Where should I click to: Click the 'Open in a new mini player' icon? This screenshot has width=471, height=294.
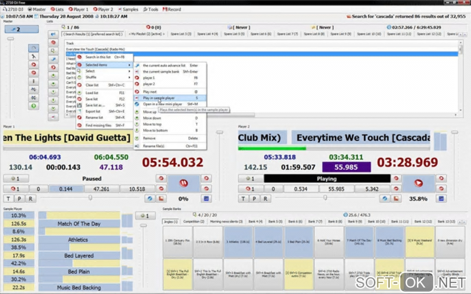(137, 104)
